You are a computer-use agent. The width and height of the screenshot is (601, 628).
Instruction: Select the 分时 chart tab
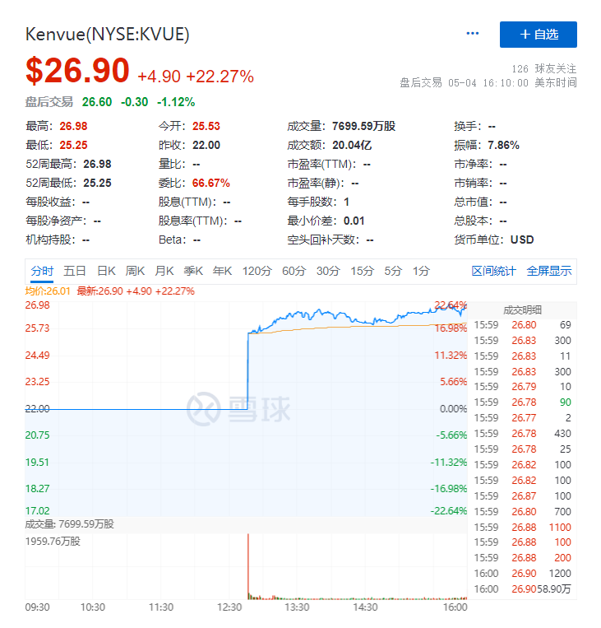coord(42,271)
